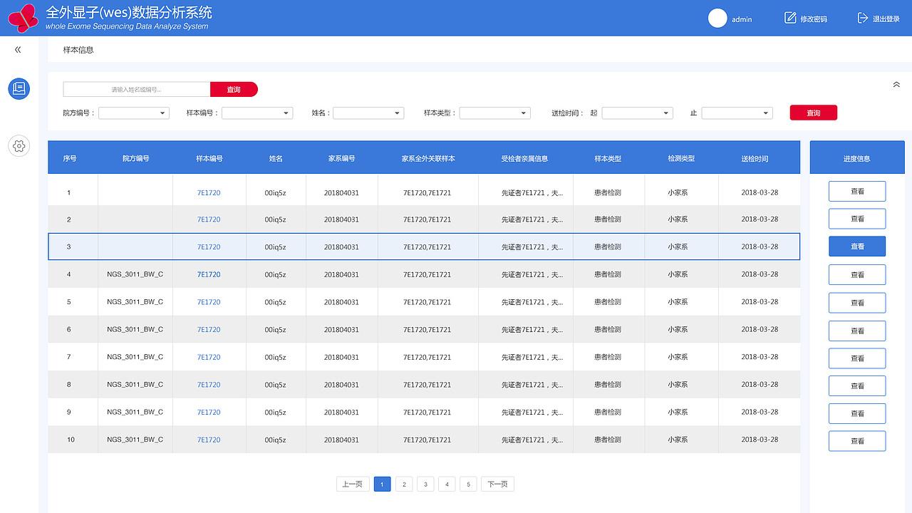
Task: Click 患者检测 cell in row 8
Action: 608,385
